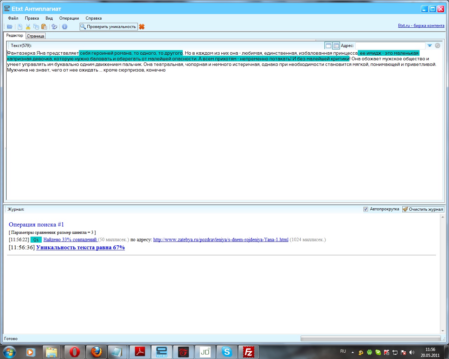Open the zatebya.ru source URL link
The width and height of the screenshot is (449, 359).
[x=221, y=240]
